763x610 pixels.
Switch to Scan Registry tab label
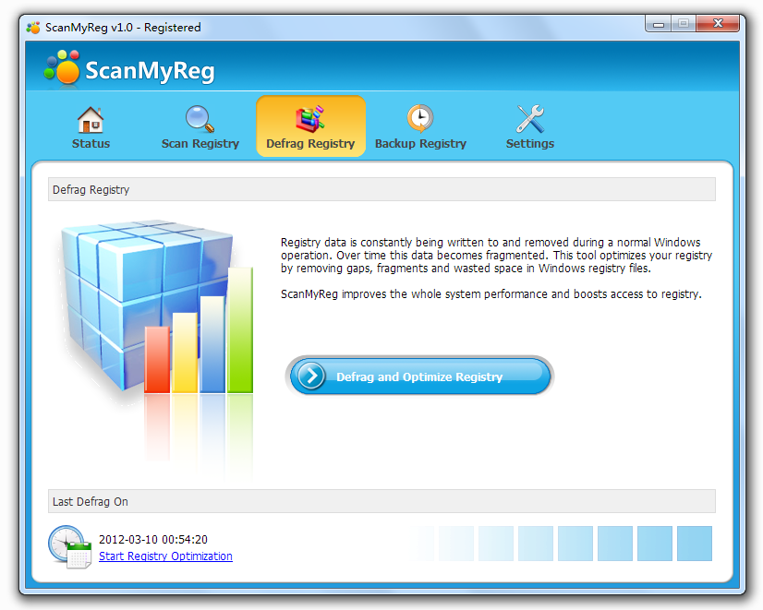tap(200, 143)
